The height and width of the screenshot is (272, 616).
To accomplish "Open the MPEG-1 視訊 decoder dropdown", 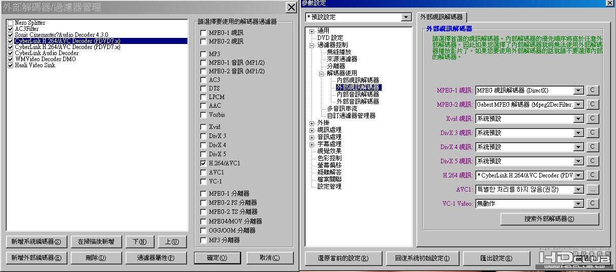I will tap(579, 90).
